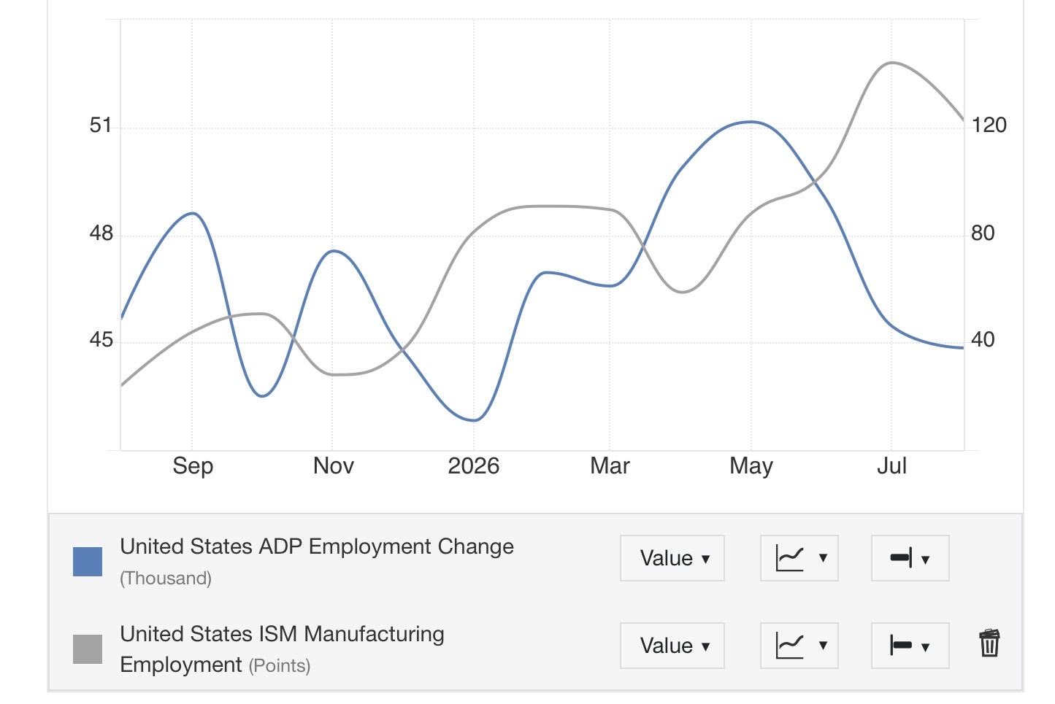Click the Sep x-axis label
The width and height of the screenshot is (1055, 704).
point(193,465)
